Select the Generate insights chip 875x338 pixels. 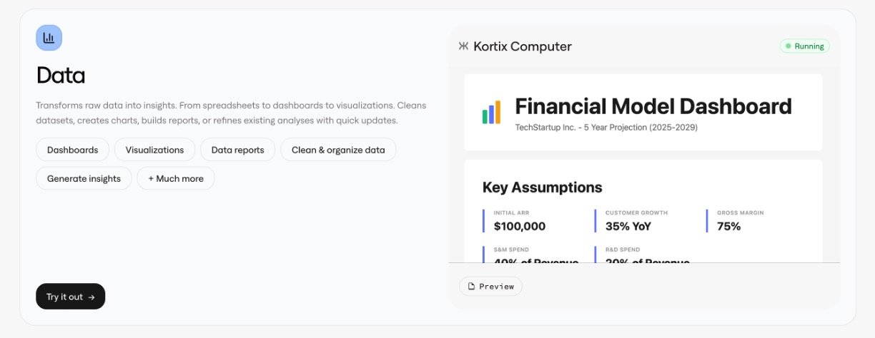tap(84, 178)
